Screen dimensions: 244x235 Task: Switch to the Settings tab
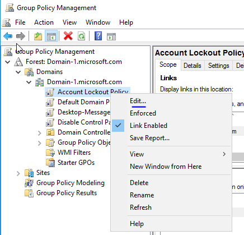(x=218, y=66)
